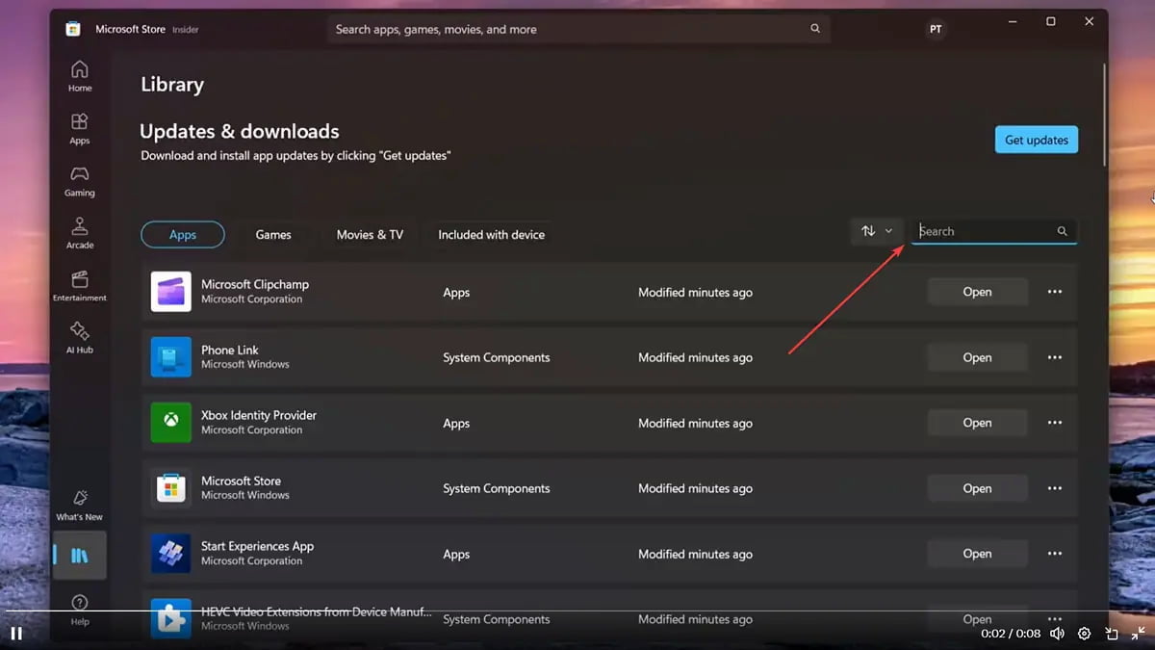Open the AI Hub section

coord(79,336)
